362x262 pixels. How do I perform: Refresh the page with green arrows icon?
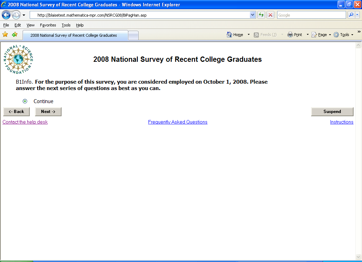(261, 15)
